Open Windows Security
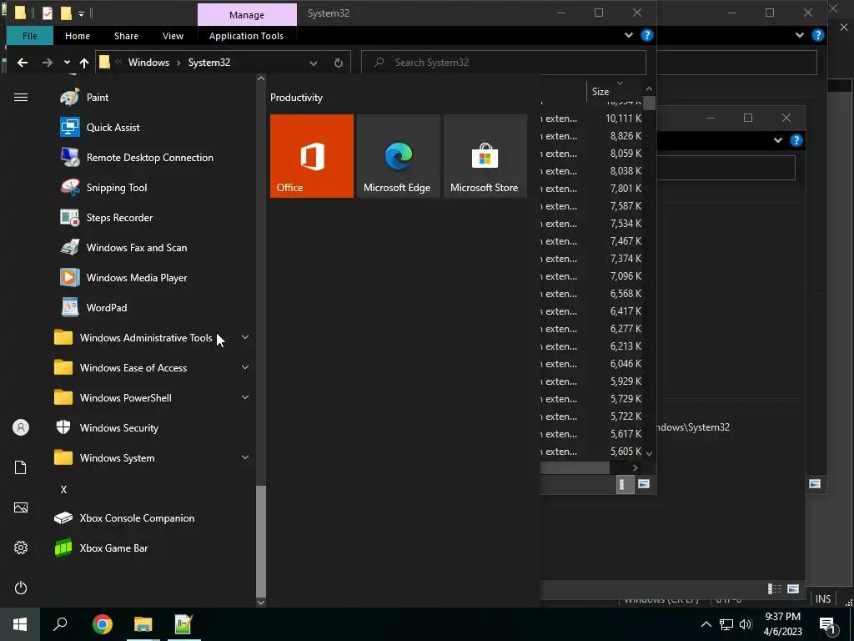This screenshot has height=641, width=854. click(107, 428)
